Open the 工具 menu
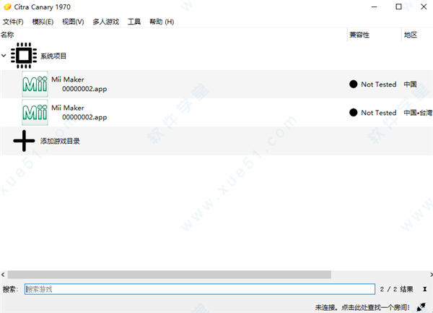 134,22
